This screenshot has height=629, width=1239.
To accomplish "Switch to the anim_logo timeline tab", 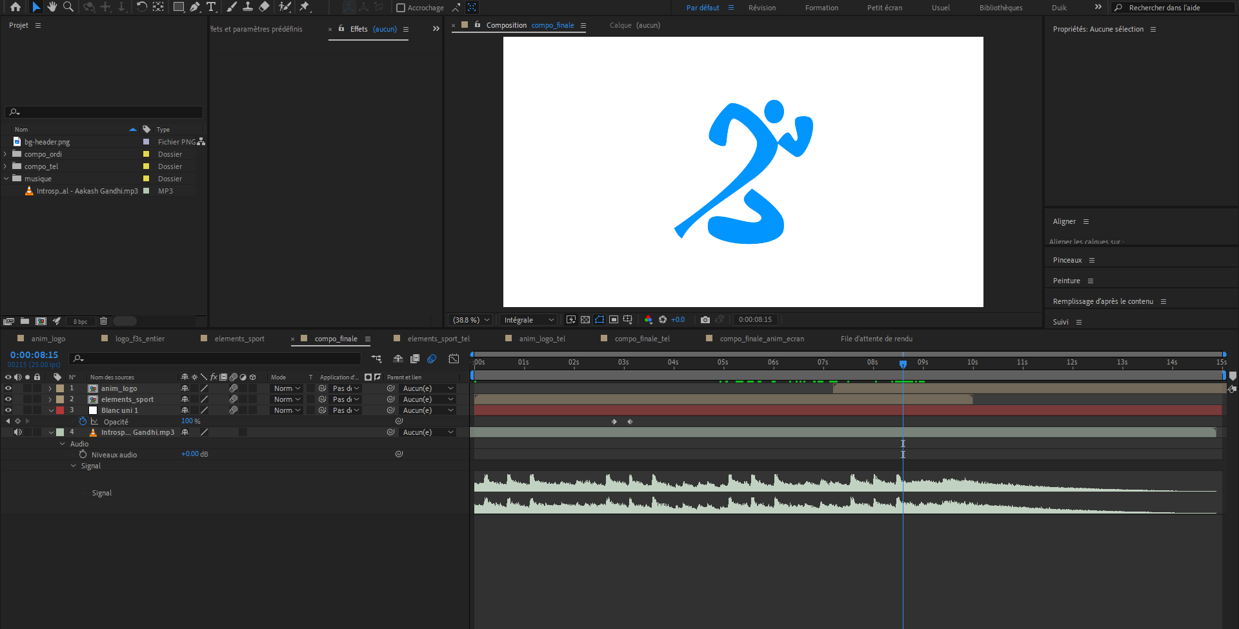I will 48,339.
